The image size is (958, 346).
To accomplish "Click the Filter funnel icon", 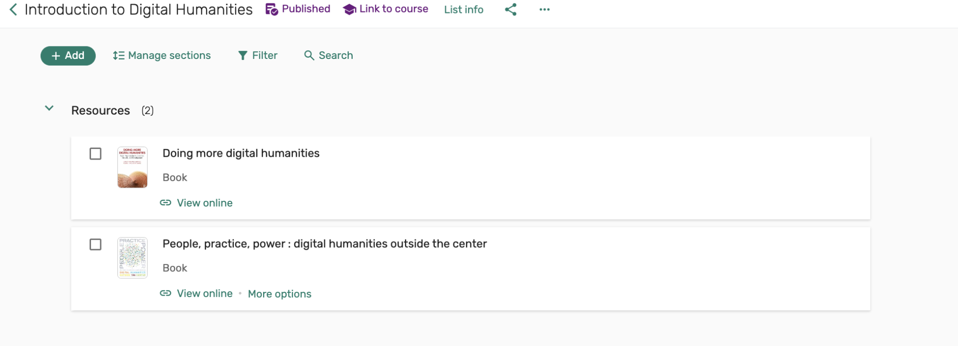I will 243,56.
